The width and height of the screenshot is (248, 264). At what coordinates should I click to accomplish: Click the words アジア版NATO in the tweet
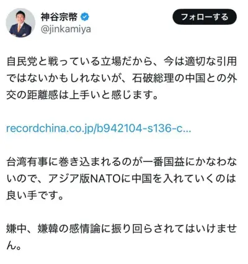[x=84, y=179]
